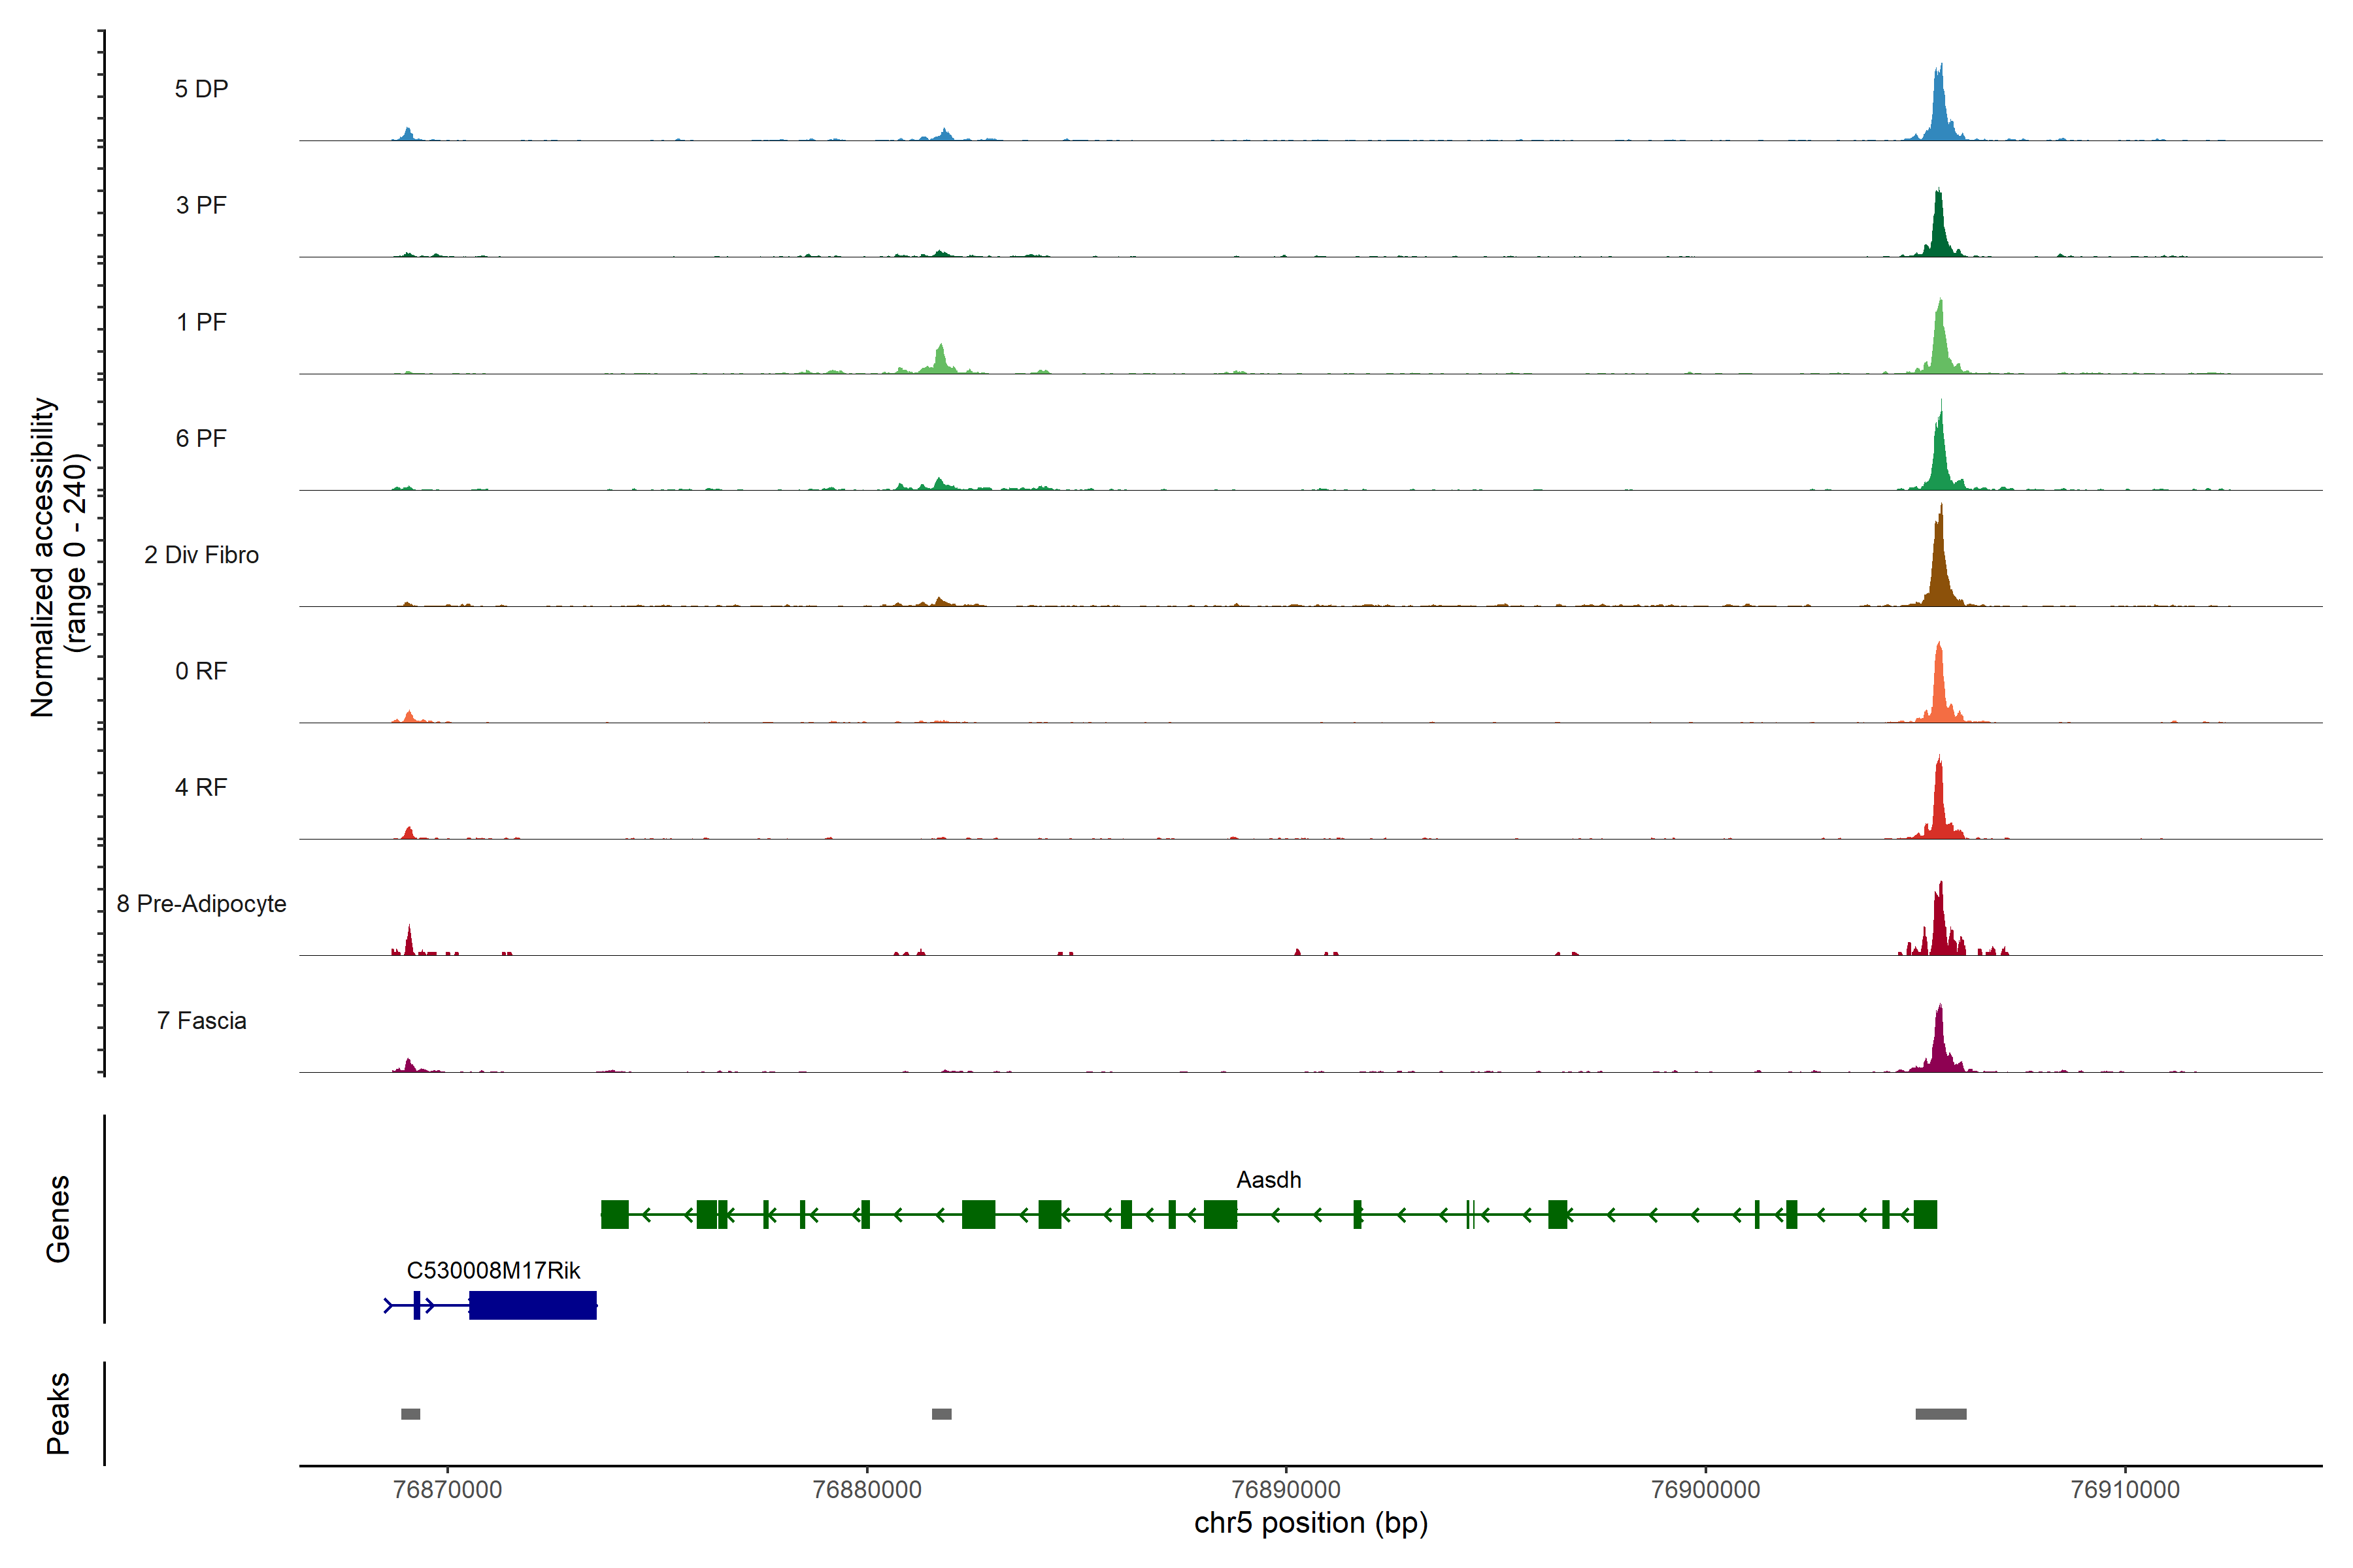The height and width of the screenshot is (1568, 2353).
Task: Click the C530008M17Rik gene label
Action: pos(493,1270)
